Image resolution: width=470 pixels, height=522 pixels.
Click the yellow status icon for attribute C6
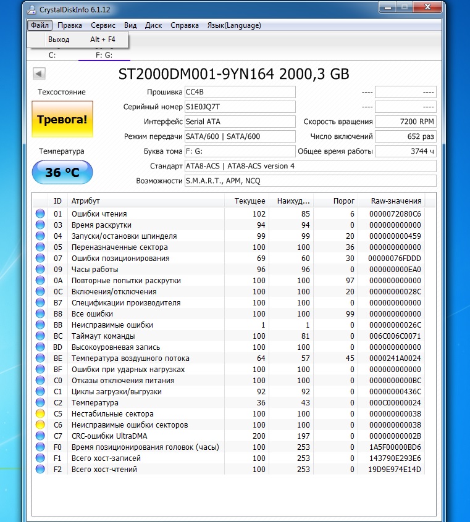click(x=40, y=425)
